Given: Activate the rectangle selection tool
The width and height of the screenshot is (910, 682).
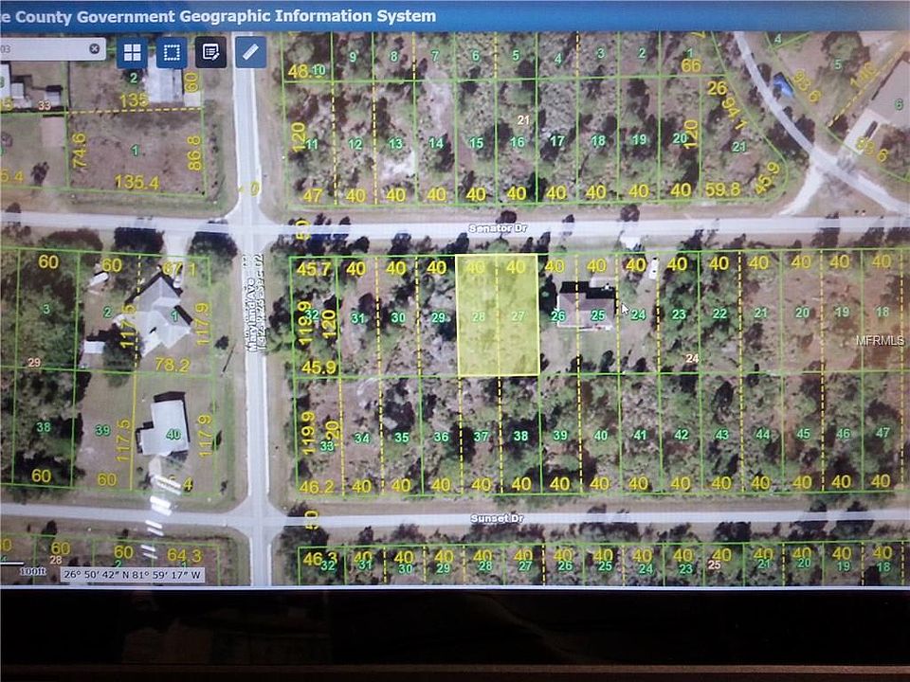Looking at the screenshot, I should click(172, 53).
